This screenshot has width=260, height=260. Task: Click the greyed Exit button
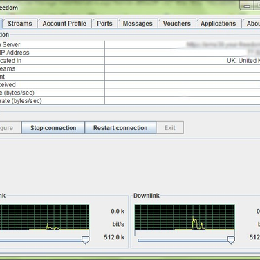(170, 128)
